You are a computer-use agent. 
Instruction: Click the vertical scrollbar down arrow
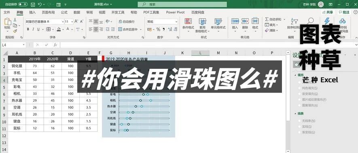coord(288,151)
